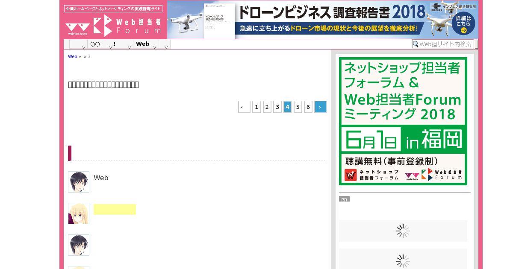Click dark-haired avatar next to Web text
The height and width of the screenshot is (269, 513).
(79, 182)
